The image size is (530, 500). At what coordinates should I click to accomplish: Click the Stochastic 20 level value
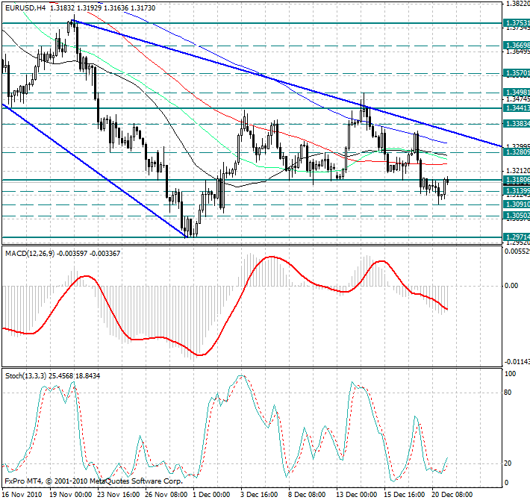(508, 463)
